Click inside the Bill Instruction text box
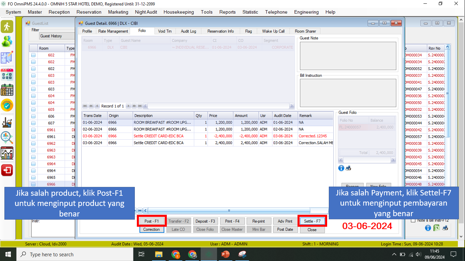The width and height of the screenshot is (465, 261). (348, 93)
